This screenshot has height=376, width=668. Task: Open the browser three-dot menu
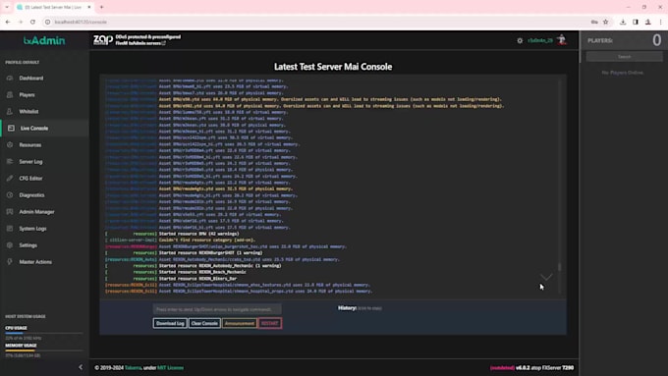coord(660,22)
